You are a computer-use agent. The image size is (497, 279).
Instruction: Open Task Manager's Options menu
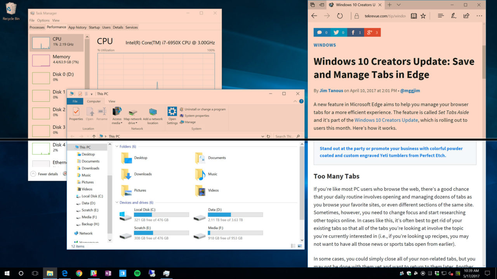[43, 21]
